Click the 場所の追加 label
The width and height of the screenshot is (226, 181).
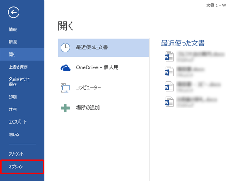coord(88,108)
